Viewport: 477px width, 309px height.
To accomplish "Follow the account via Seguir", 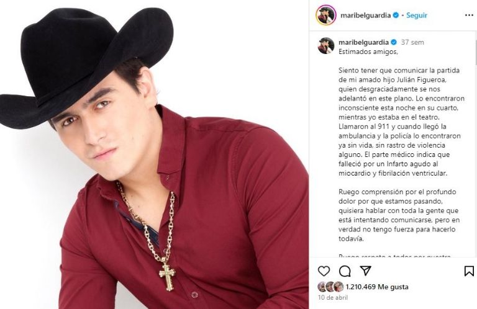I will 417,15.
